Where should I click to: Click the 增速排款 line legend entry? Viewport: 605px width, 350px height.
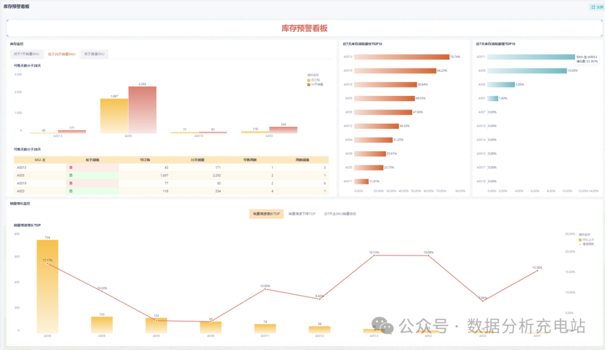point(587,244)
